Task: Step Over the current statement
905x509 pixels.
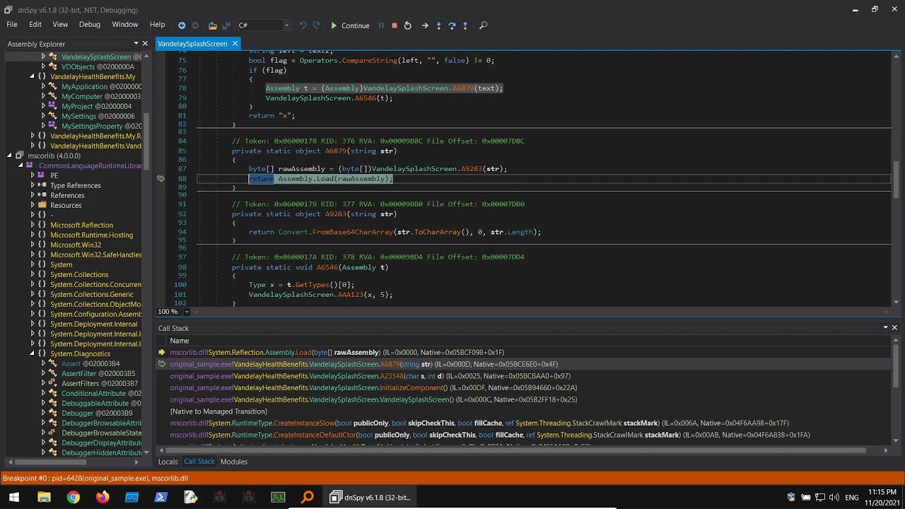Action: [452, 25]
